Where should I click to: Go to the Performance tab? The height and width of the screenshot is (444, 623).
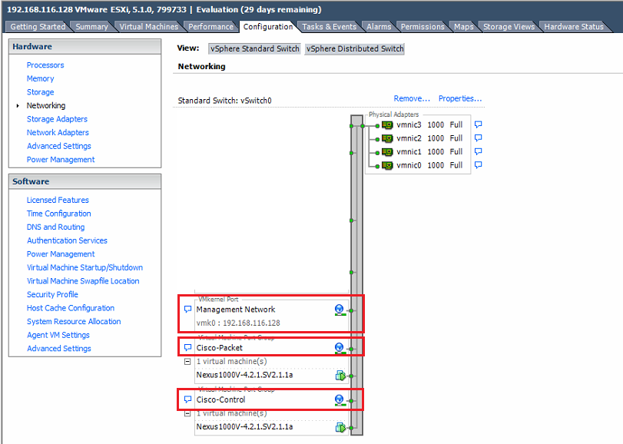(x=210, y=27)
